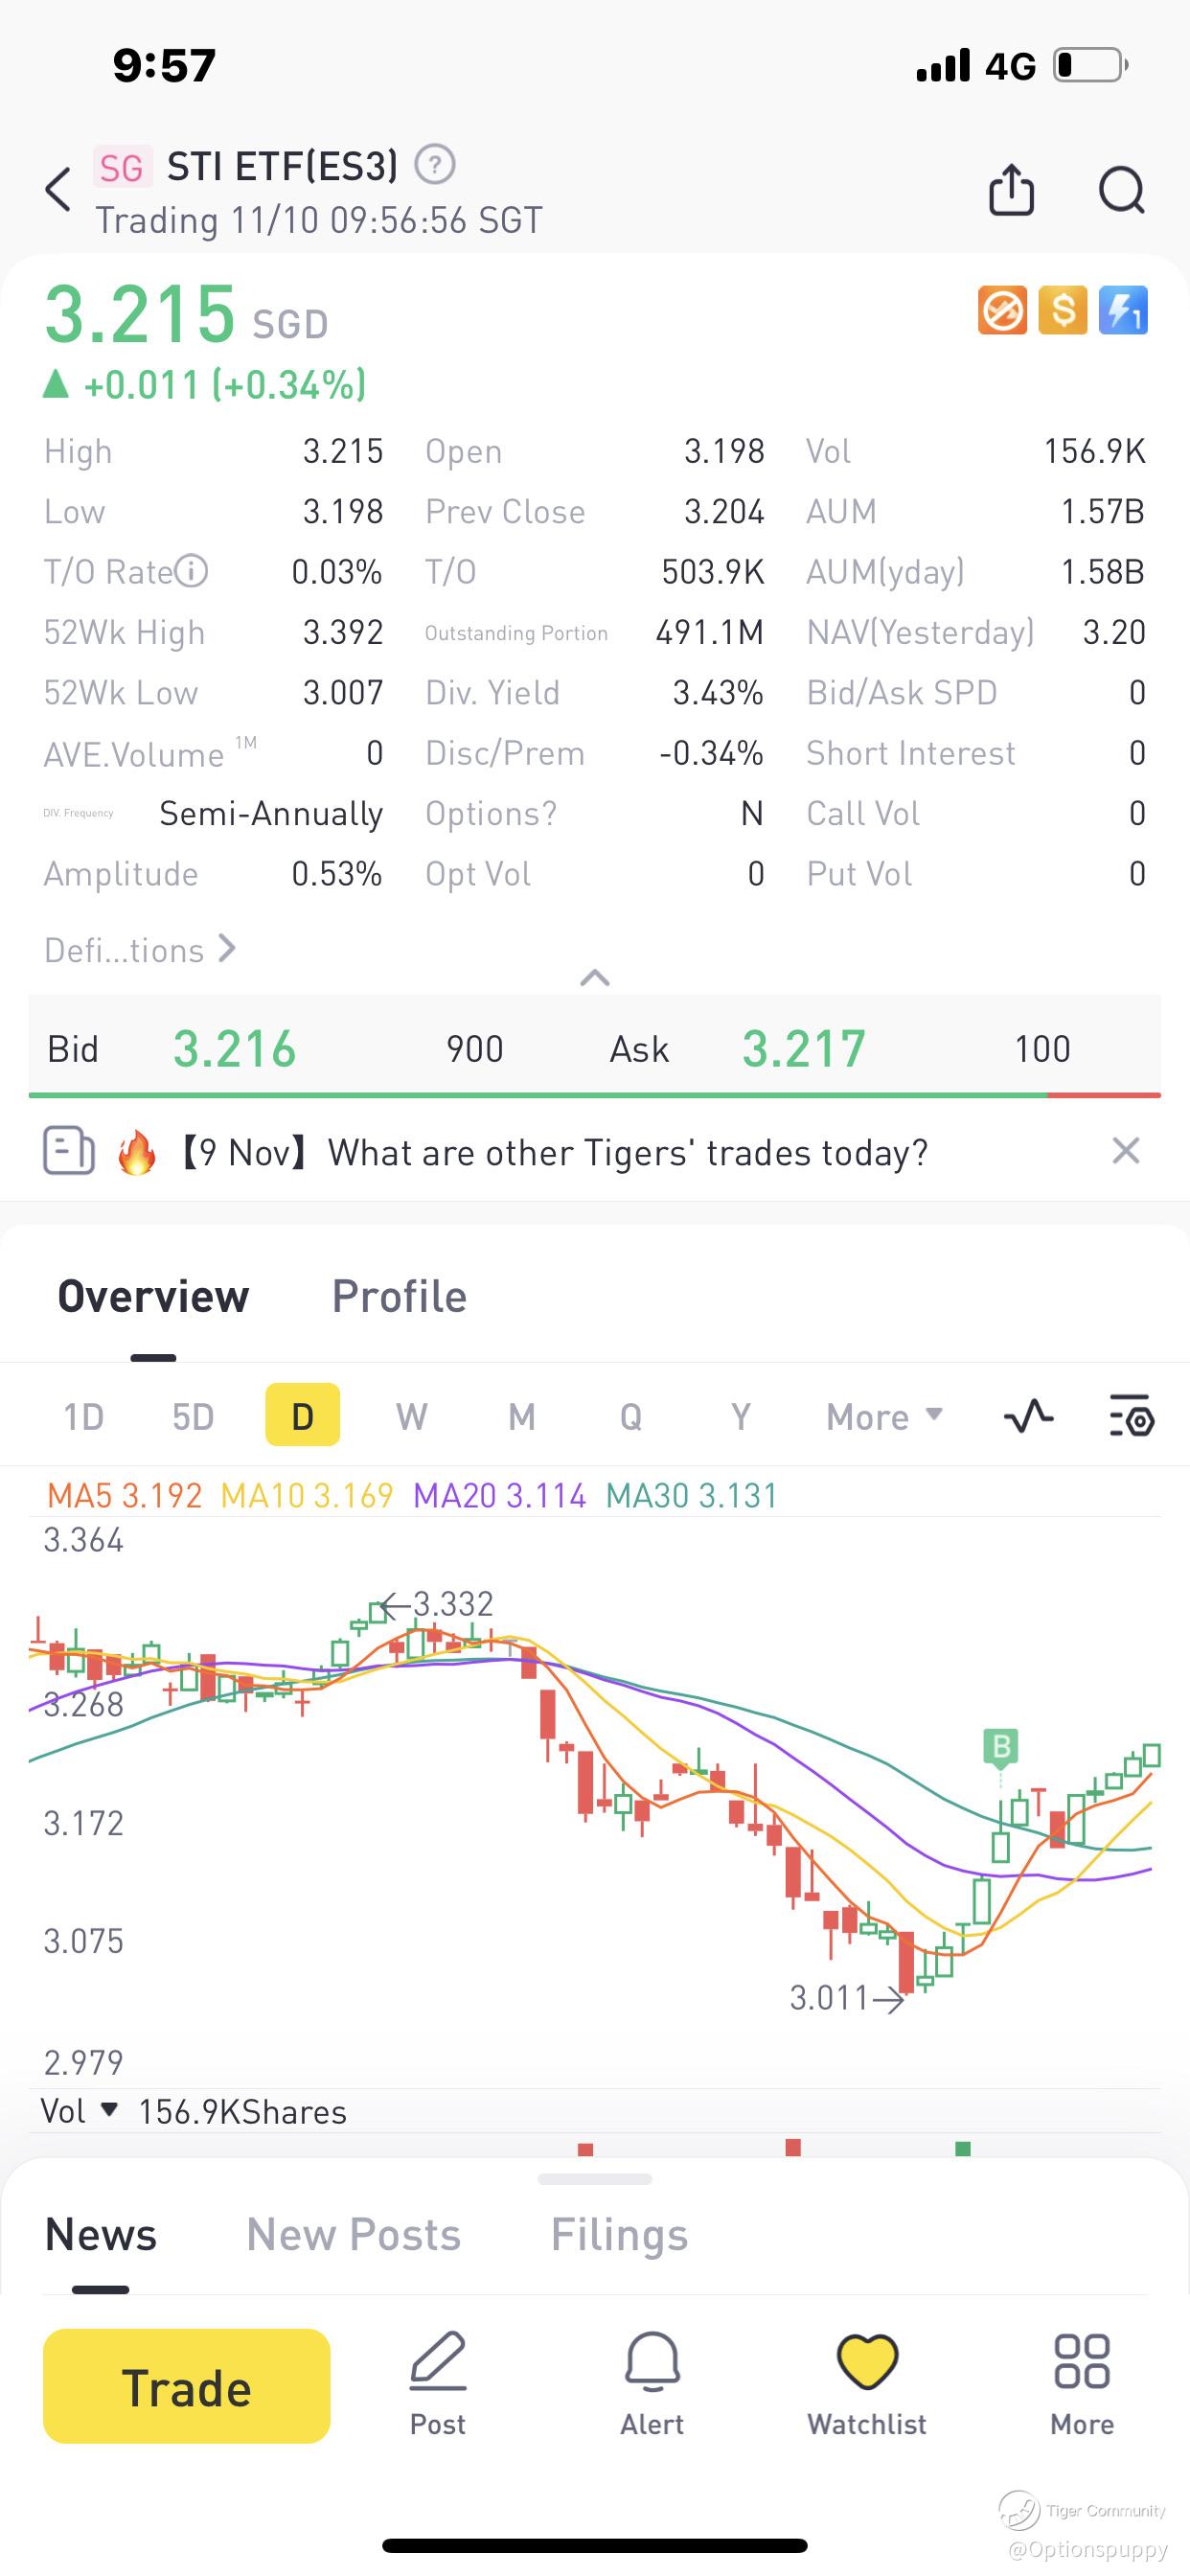Open chart indicator line icon
The width and height of the screenshot is (1190, 2576).
tap(1028, 1416)
